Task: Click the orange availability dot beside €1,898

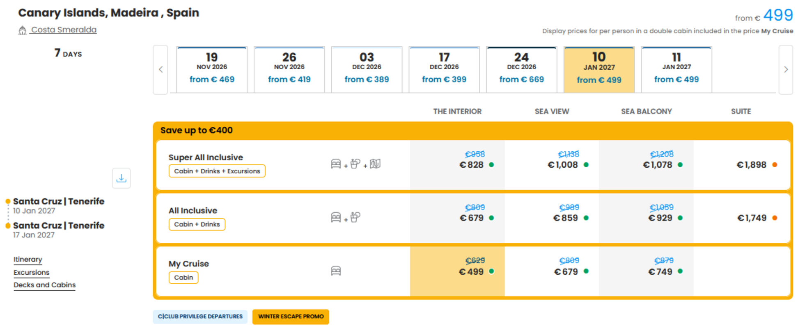Action: [775, 165]
